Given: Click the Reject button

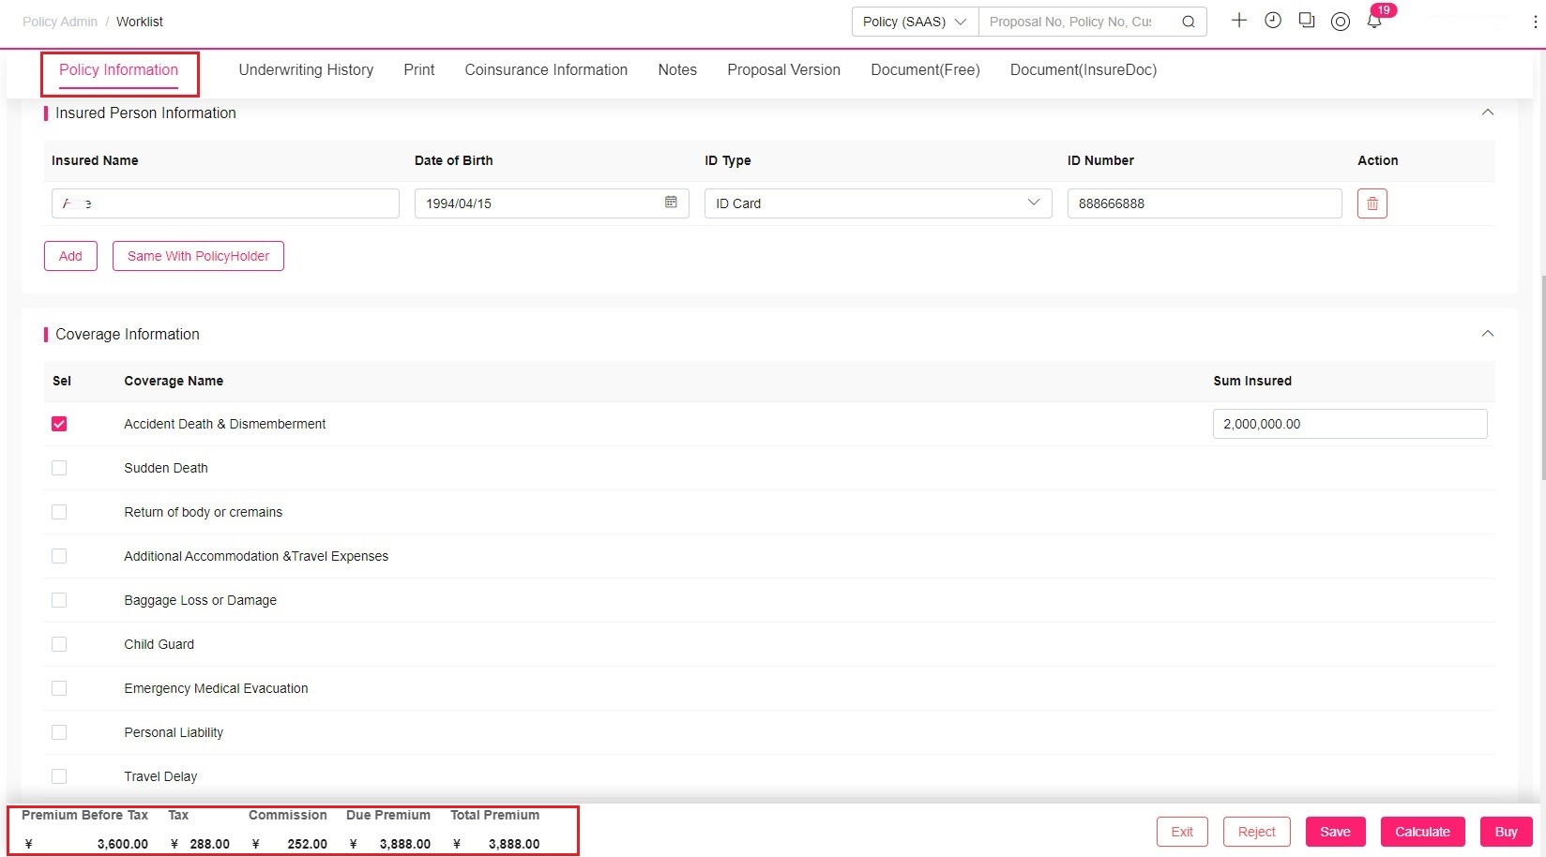Looking at the screenshot, I should coord(1256,832).
